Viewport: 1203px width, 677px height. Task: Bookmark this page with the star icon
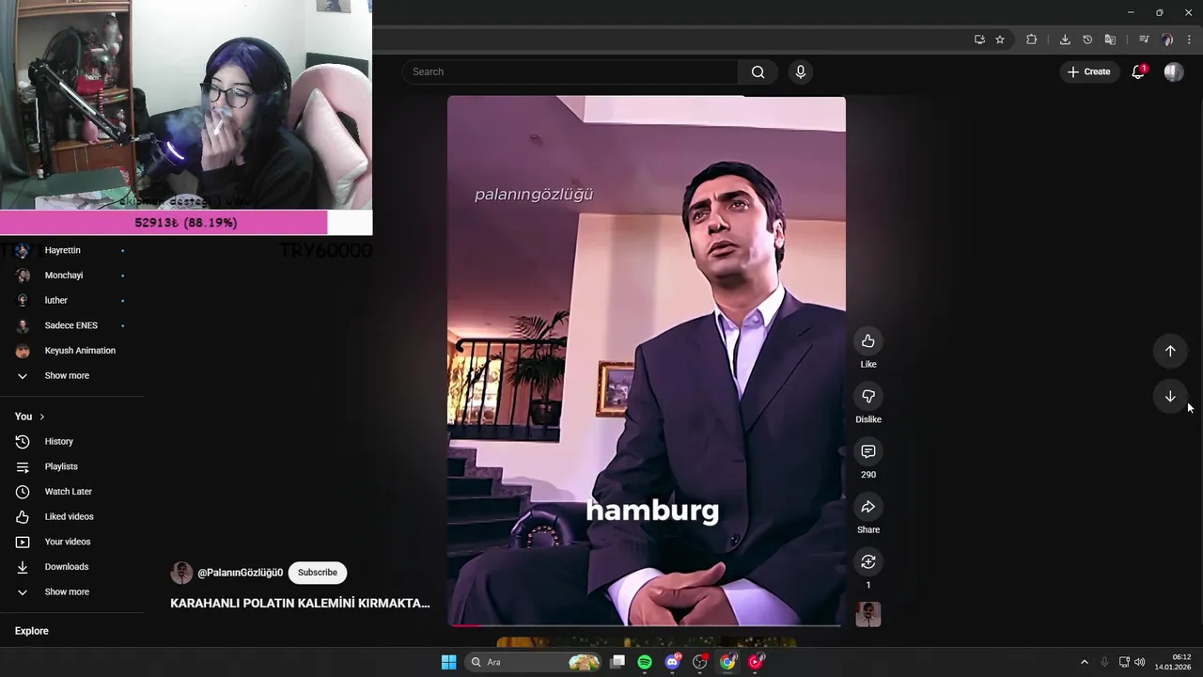1000,39
